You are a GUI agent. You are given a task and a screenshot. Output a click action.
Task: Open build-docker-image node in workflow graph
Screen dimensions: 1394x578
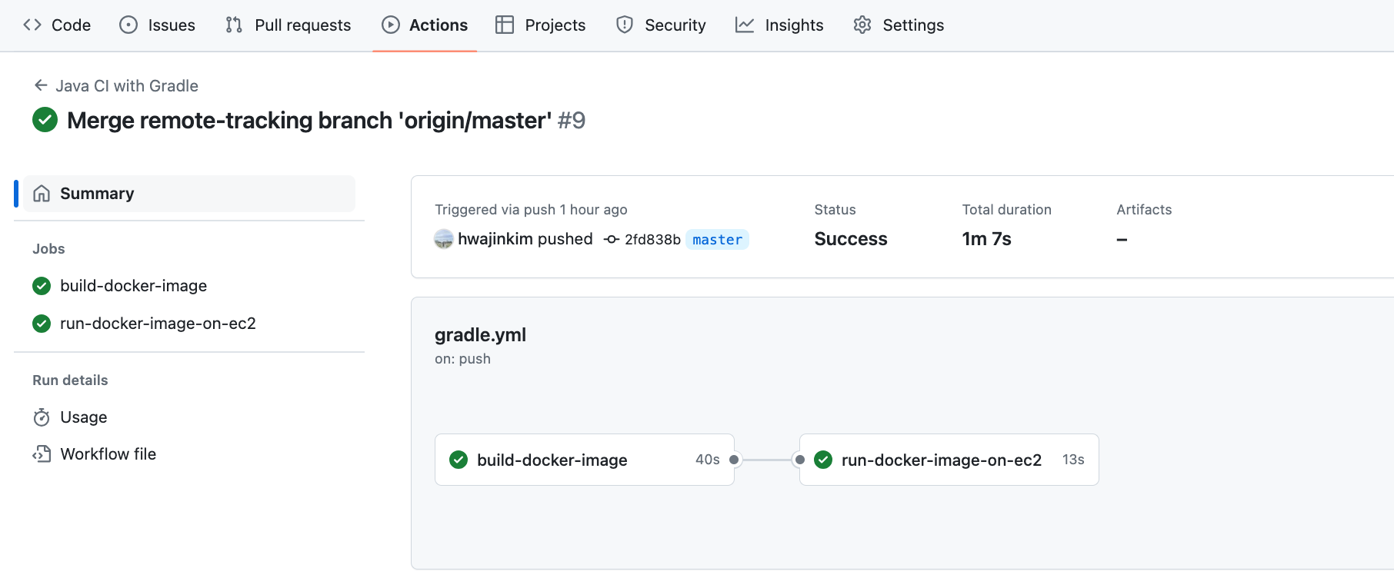click(585, 460)
